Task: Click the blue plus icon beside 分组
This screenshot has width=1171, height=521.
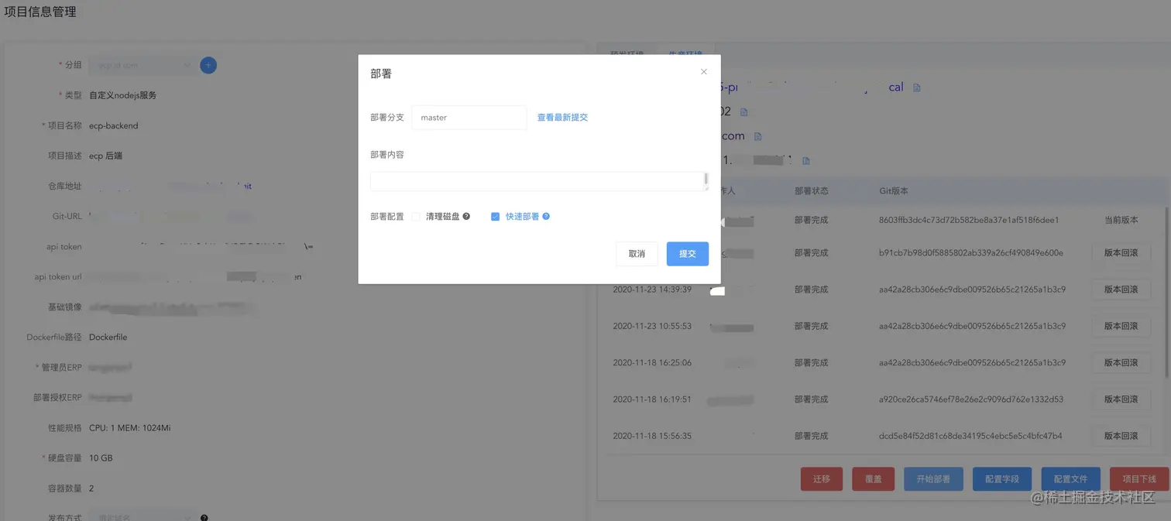Action: (208, 65)
